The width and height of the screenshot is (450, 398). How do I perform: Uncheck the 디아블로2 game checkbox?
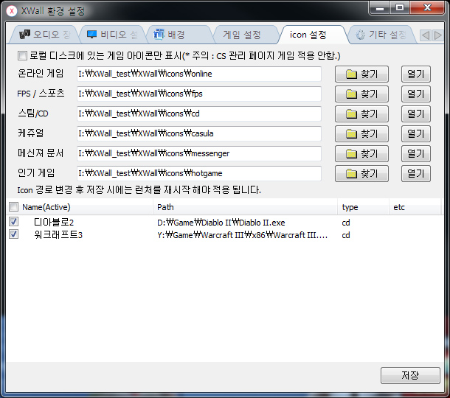coord(13,222)
